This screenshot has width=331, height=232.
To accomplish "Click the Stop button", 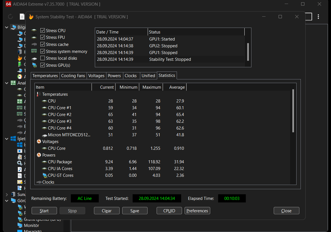I will click(x=72, y=211).
